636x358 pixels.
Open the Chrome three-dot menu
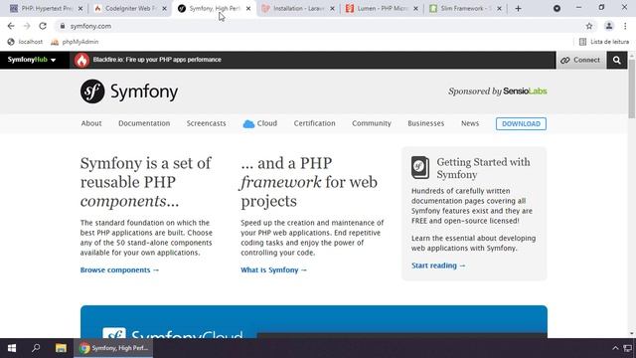click(625, 26)
